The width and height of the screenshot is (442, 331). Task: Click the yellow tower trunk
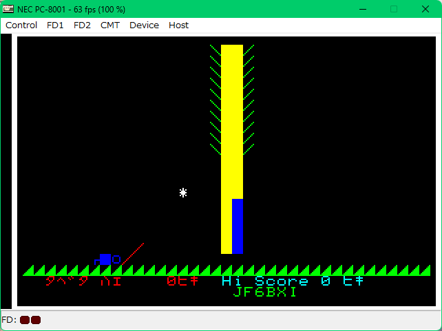coord(232,149)
